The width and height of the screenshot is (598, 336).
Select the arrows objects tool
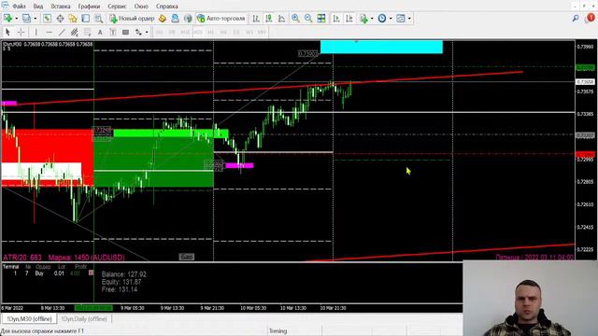138,33
